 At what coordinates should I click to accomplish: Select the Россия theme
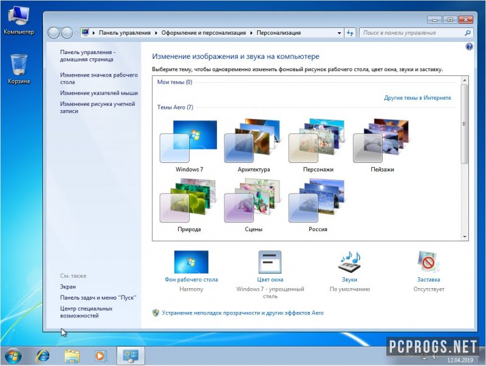pos(317,205)
